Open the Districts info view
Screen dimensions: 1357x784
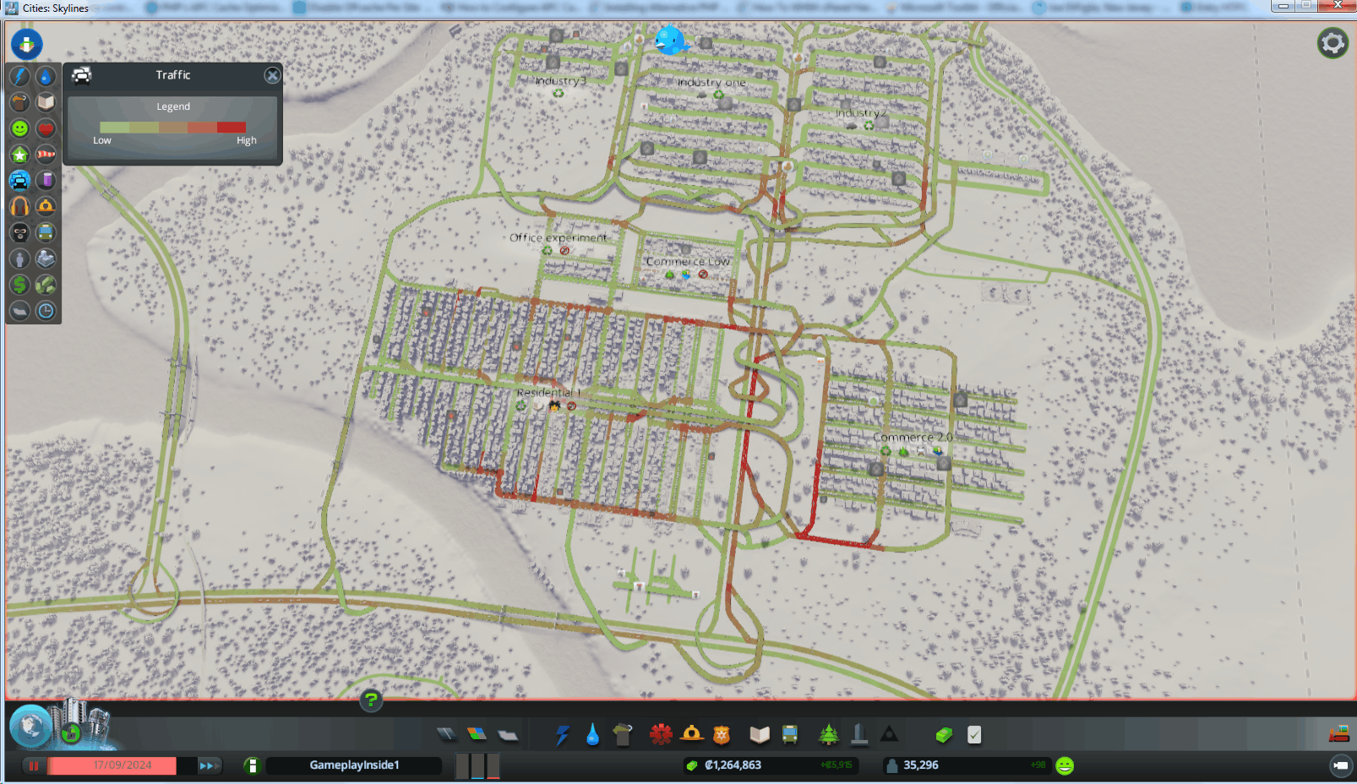pyautogui.click(x=19, y=312)
